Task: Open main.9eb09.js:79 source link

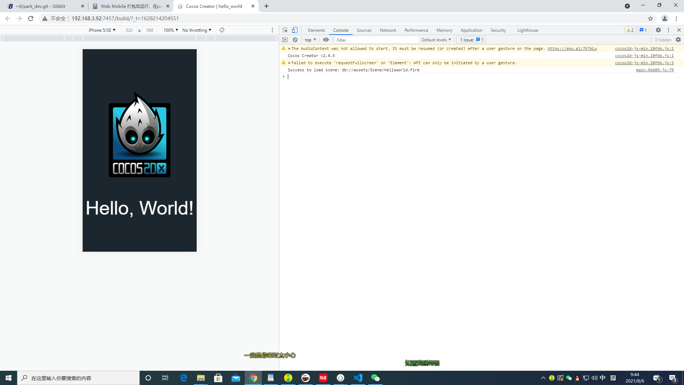Action: coord(654,70)
